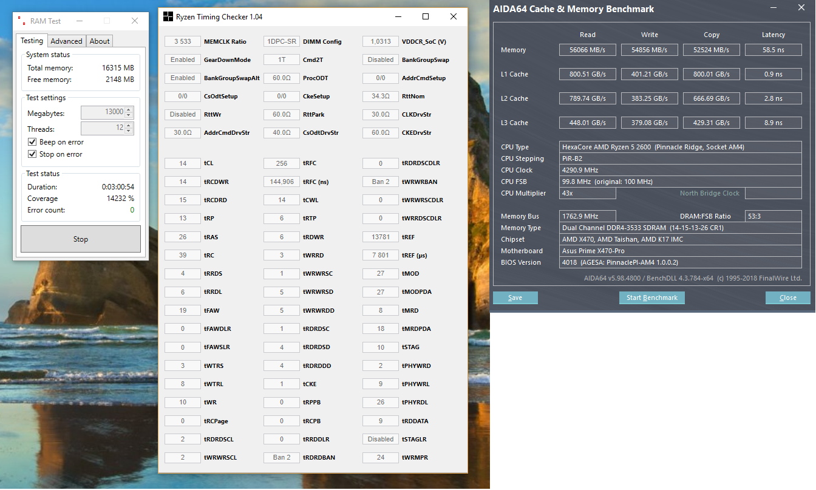Click the Memory Bus 1762.9 MHz field
The width and height of the screenshot is (816, 490).
[x=588, y=216]
